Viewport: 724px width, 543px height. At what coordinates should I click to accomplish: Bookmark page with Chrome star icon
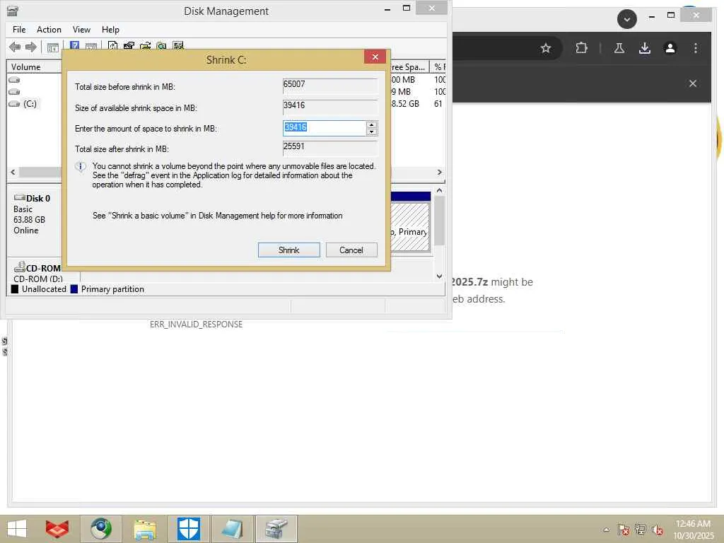click(546, 48)
